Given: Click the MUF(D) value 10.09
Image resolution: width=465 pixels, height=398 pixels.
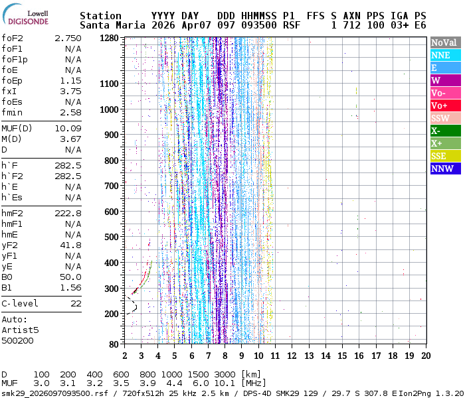Looking at the screenshot, I should (x=68, y=128).
